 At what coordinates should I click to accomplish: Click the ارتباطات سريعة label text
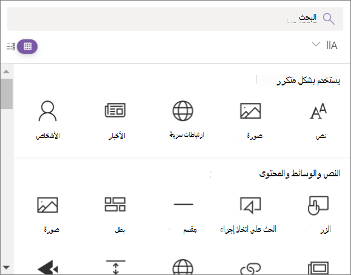point(187,135)
